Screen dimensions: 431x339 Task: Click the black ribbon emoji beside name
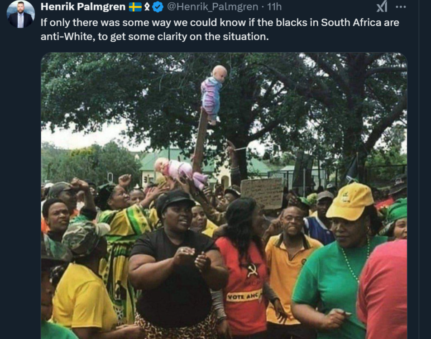click(147, 7)
